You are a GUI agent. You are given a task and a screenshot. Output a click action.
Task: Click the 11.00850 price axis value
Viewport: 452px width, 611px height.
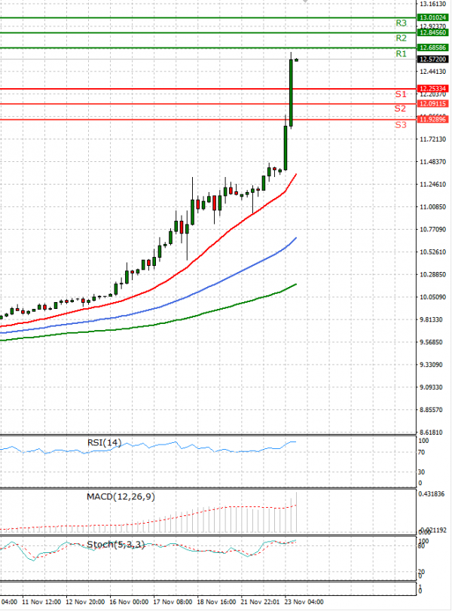pos(432,207)
